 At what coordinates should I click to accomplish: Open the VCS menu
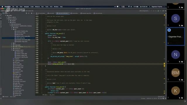[x=51, y=7]
